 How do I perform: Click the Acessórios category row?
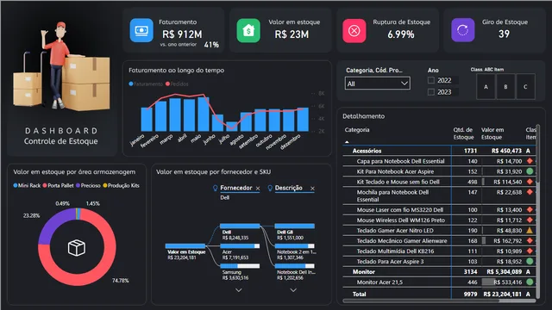(439, 151)
